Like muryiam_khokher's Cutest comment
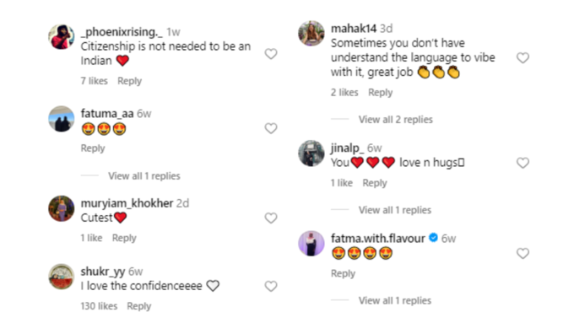Image resolution: width=574 pixels, height=323 pixels. pos(271,218)
